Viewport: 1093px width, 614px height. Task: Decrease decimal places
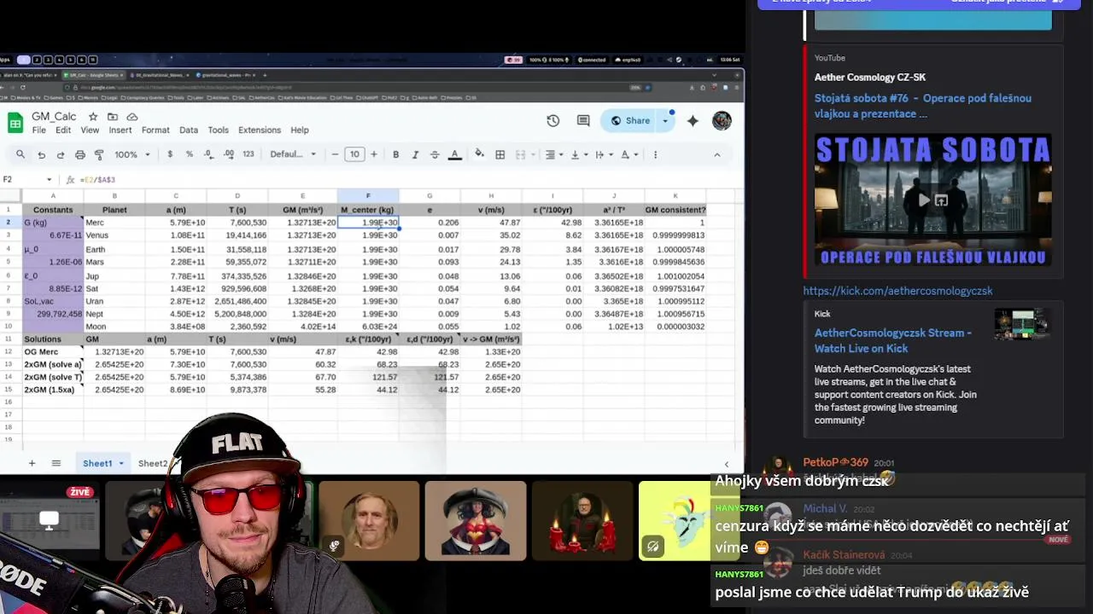(208, 154)
